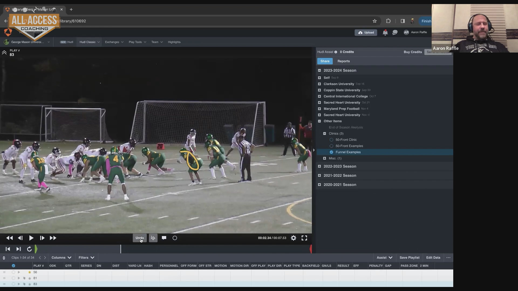
Task: Open the comment tool
Action: pos(164,238)
